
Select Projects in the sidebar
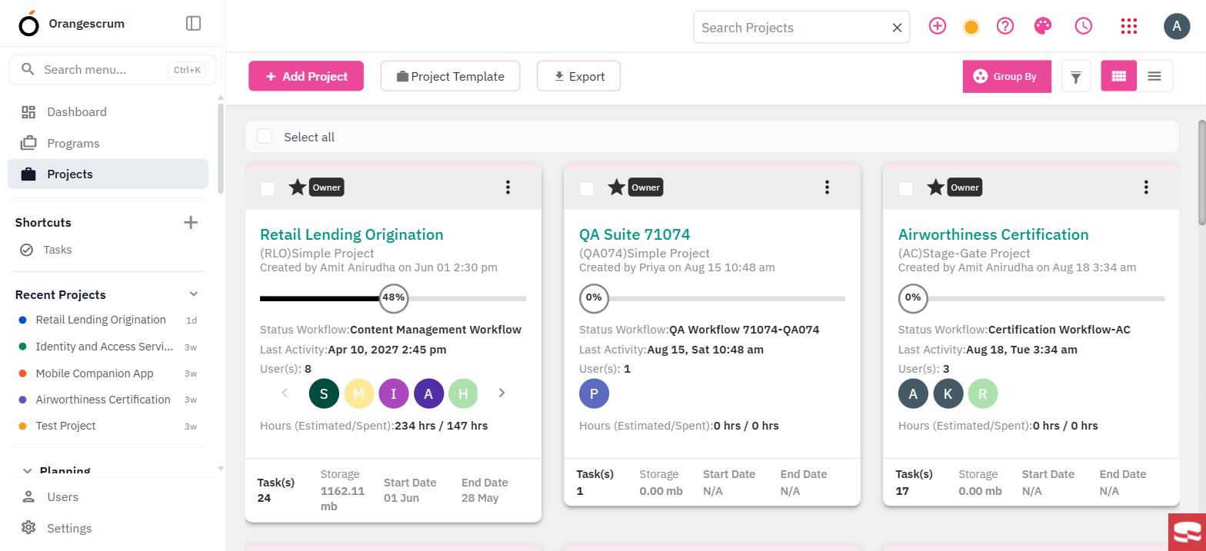(108, 174)
